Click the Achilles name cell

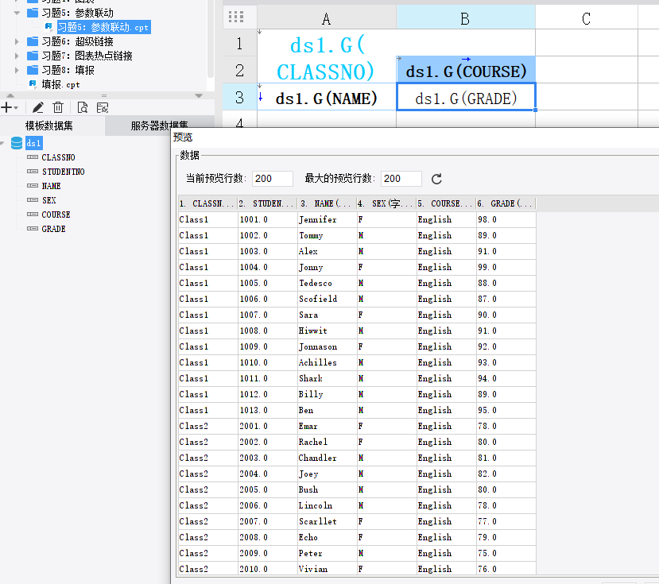click(327, 362)
